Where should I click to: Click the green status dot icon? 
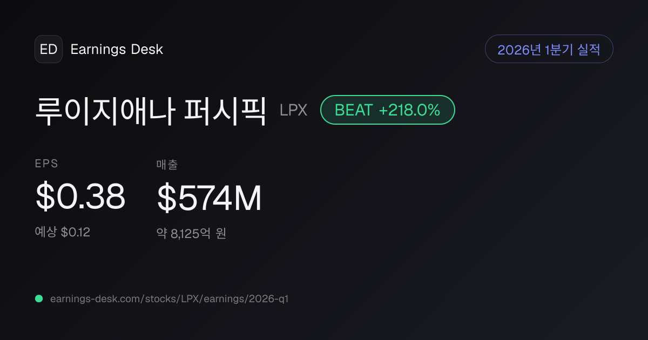coord(39,298)
